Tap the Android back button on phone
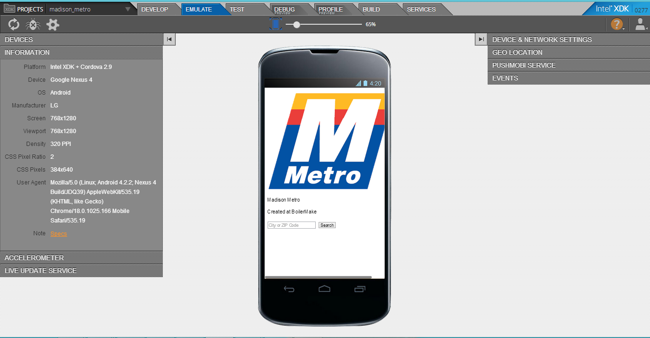 click(x=289, y=289)
